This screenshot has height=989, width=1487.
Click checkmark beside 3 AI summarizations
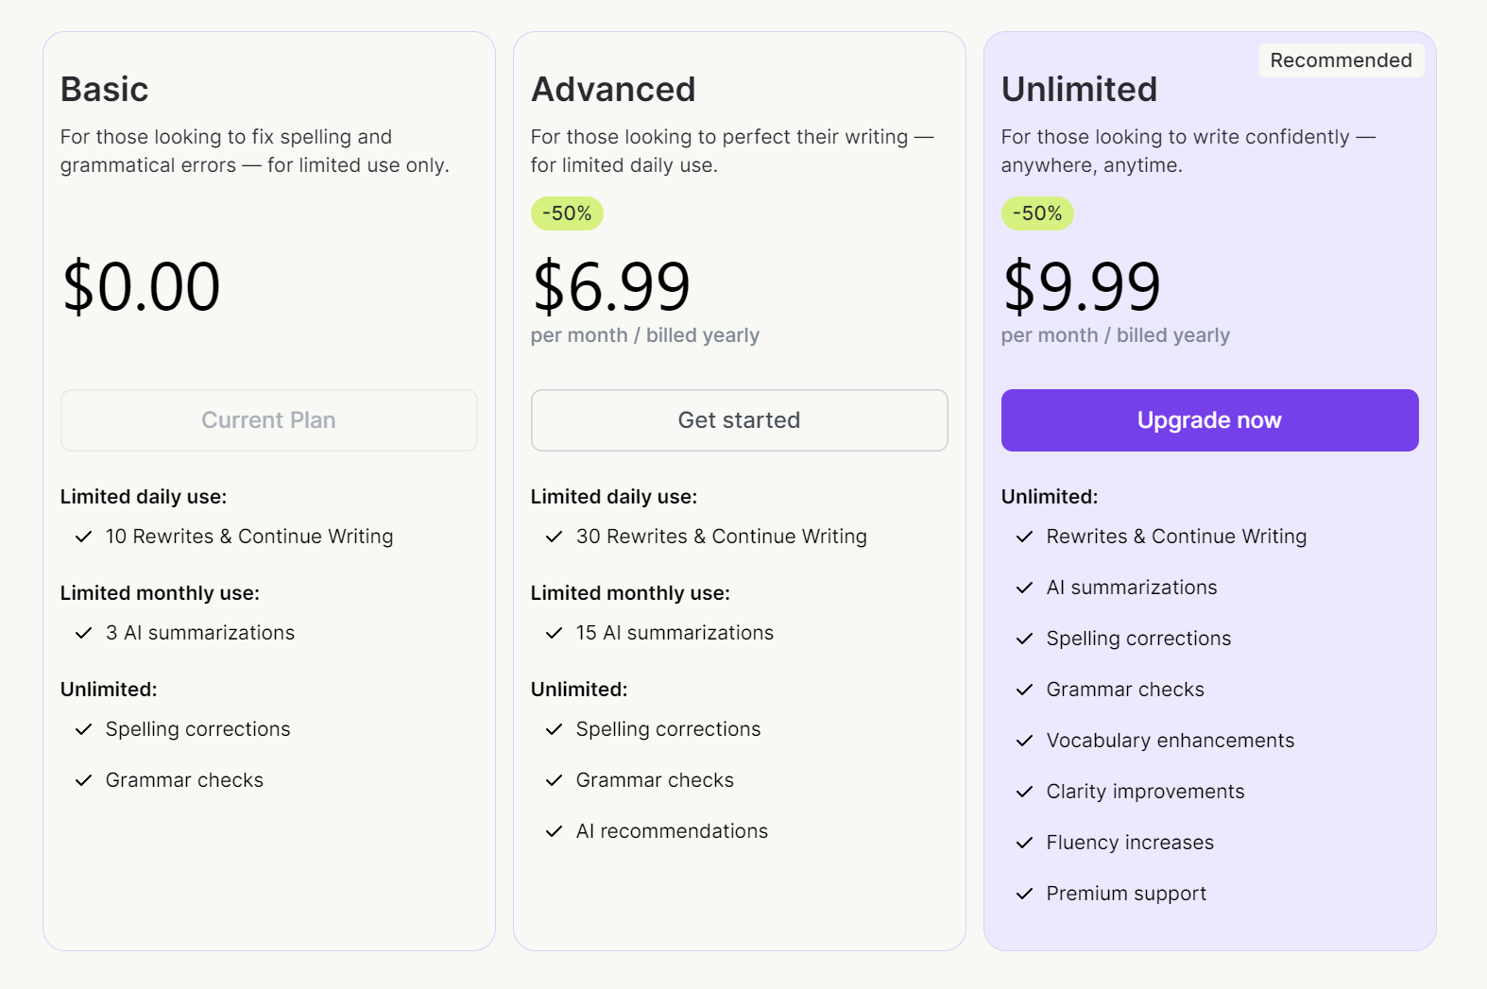pos(84,633)
